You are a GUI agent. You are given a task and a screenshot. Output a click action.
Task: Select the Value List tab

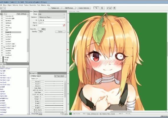click(34, 79)
